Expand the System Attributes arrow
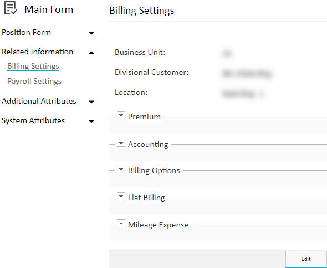Screen dimensions: 327x268 click(x=91, y=122)
